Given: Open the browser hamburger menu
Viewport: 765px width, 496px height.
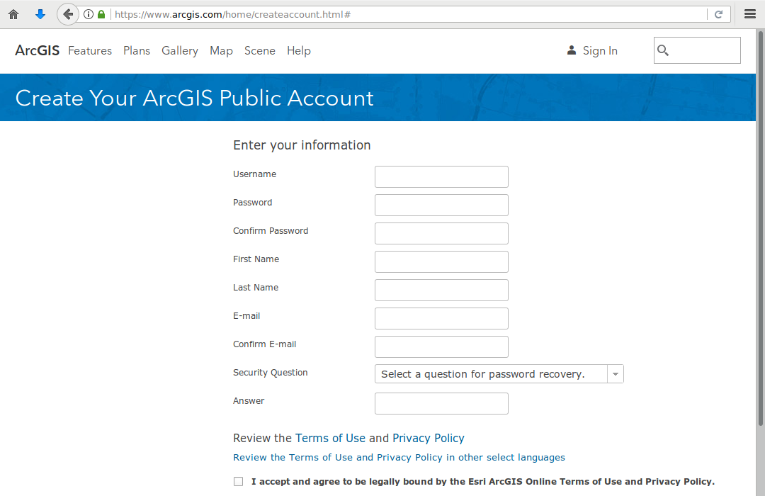Looking at the screenshot, I should pos(750,14).
